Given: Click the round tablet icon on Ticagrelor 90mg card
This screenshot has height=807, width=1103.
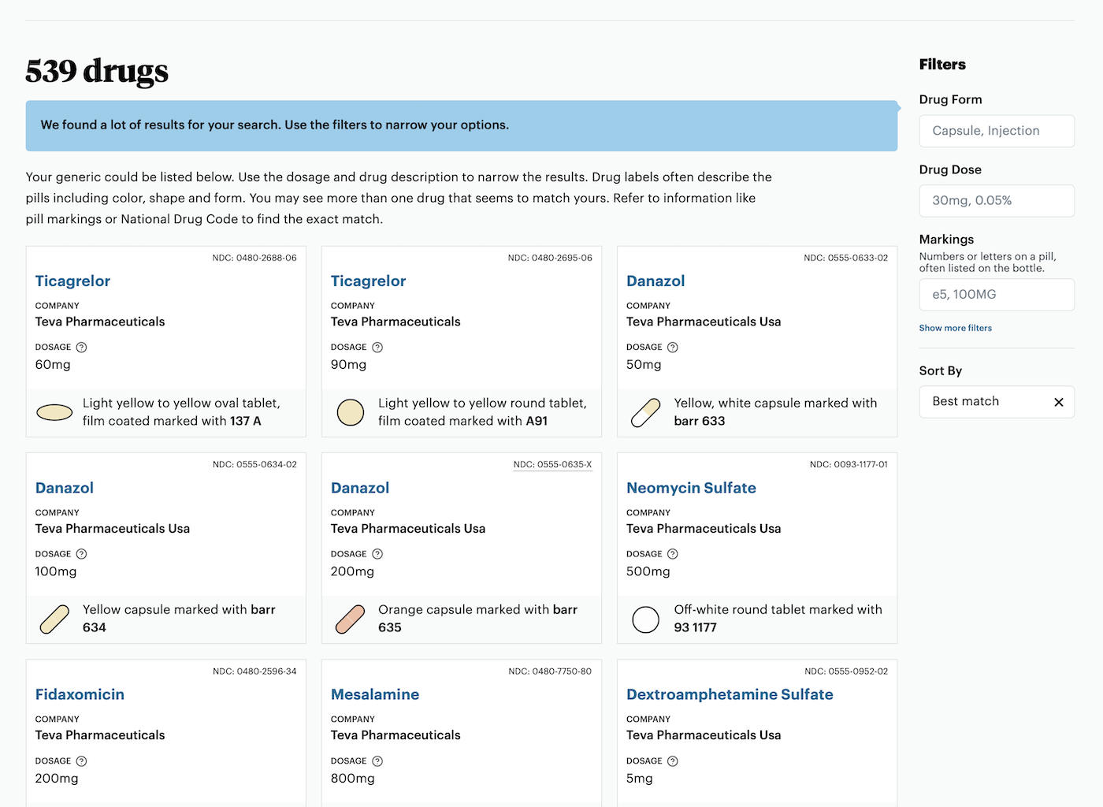Looking at the screenshot, I should (350, 412).
